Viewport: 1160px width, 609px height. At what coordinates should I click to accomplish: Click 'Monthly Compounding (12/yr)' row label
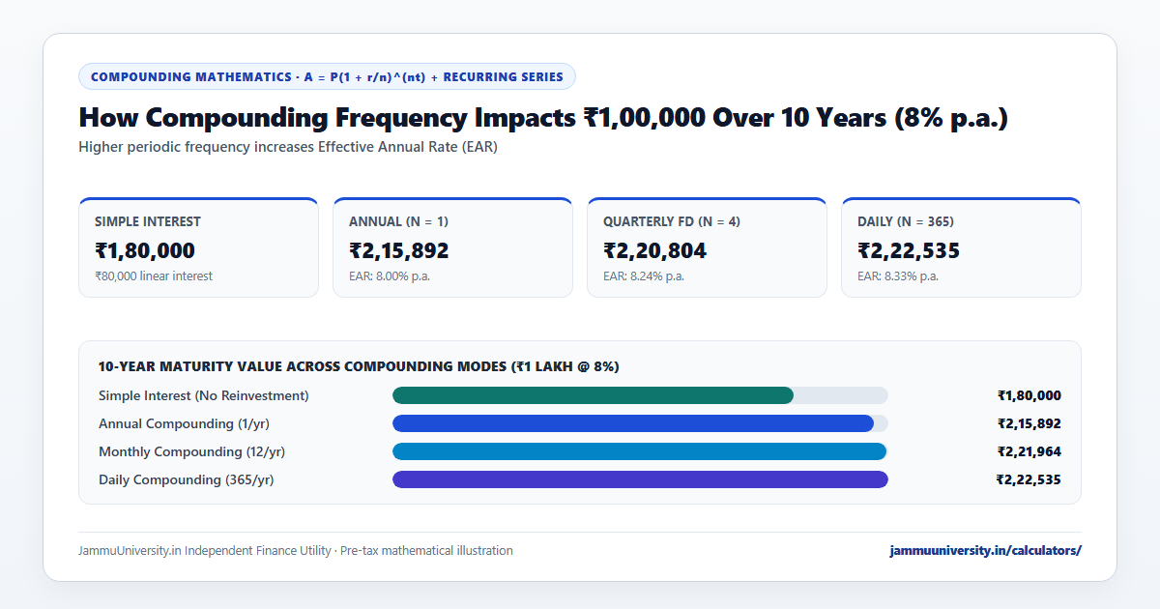[191, 451]
